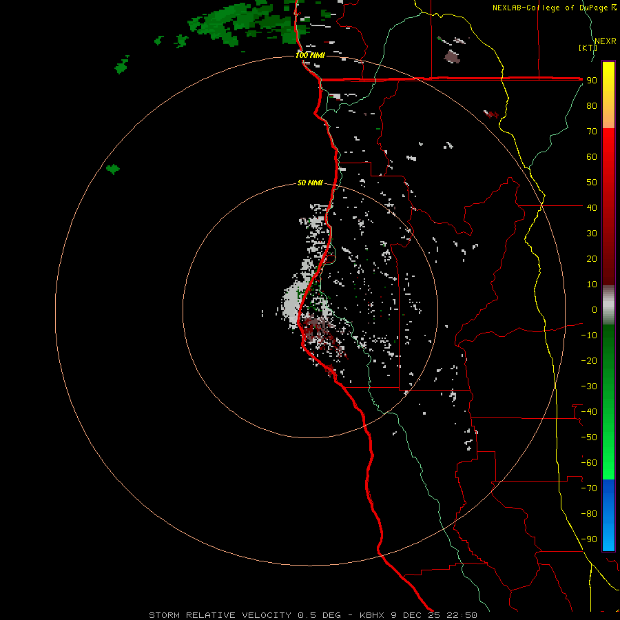Click the -40 knot scale label
Screen dimensions: 620x620
click(589, 412)
